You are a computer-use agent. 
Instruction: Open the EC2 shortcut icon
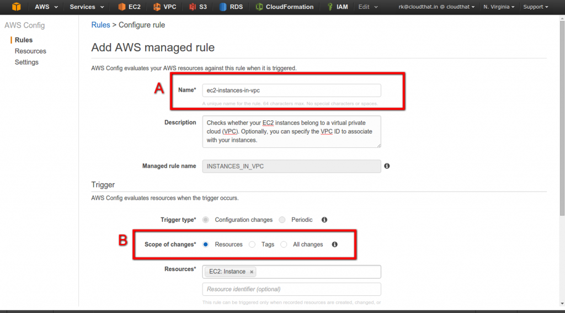coord(122,7)
